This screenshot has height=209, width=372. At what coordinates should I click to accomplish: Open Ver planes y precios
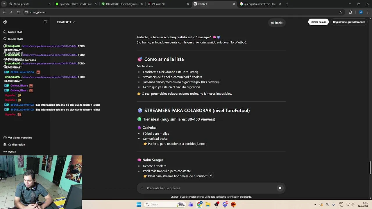click(x=20, y=138)
